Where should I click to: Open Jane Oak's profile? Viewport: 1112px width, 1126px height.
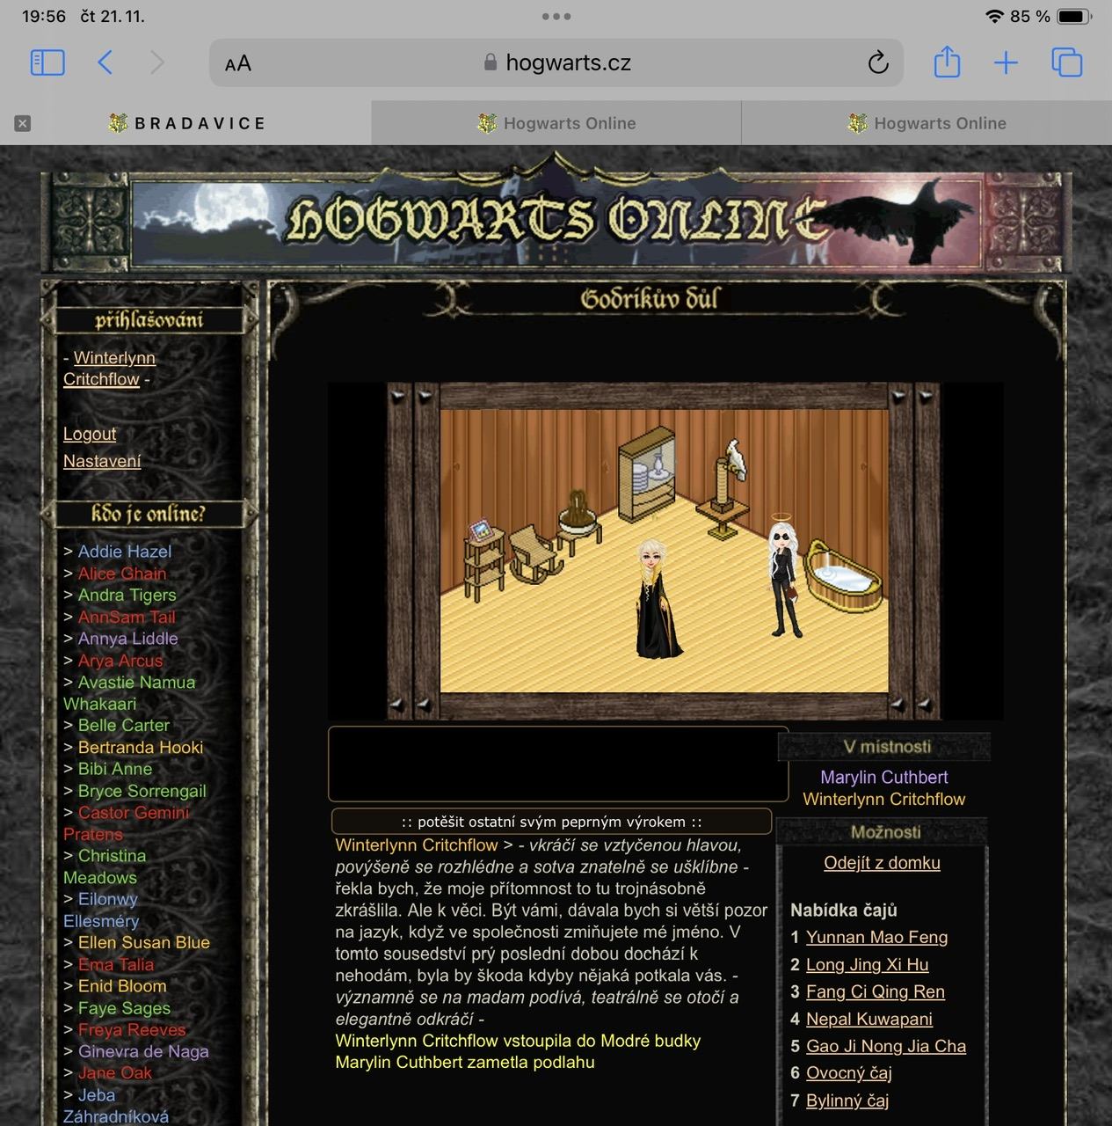coord(115,1073)
